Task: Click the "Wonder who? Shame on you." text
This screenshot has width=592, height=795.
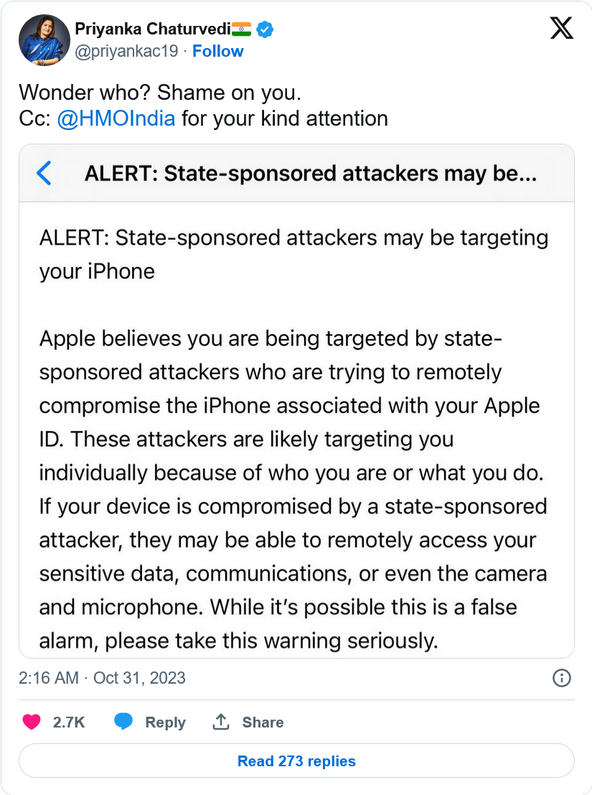Action: pos(158,93)
